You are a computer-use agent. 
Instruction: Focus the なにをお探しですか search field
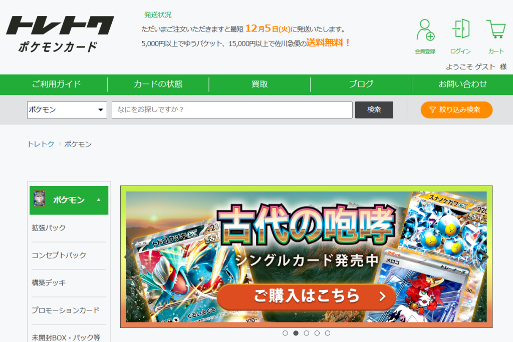(232, 110)
